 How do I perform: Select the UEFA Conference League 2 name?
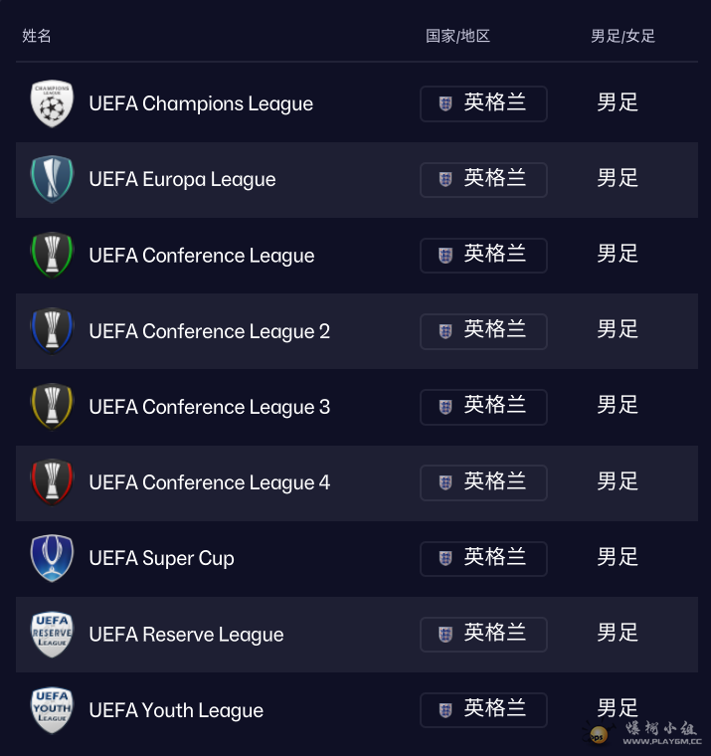coord(209,331)
